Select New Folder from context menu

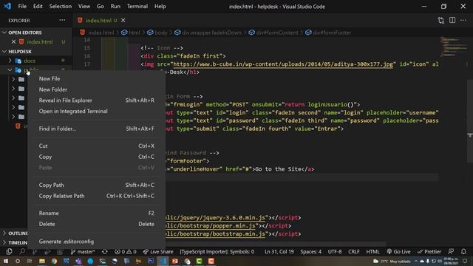click(x=97, y=89)
